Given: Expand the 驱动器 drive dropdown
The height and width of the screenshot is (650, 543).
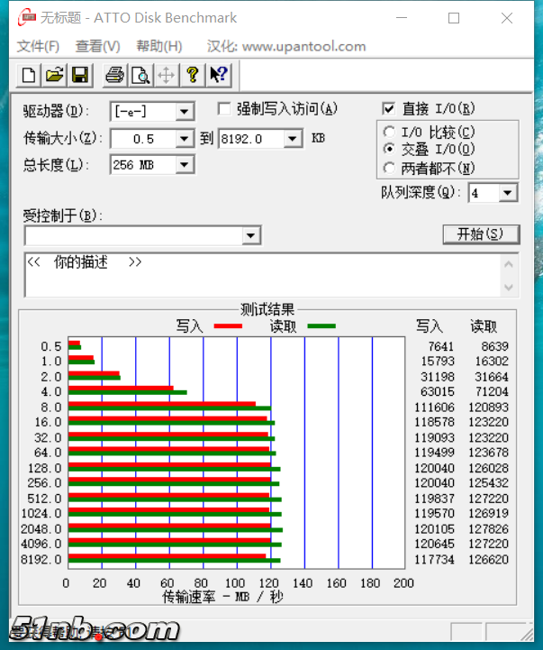Looking at the screenshot, I should pos(185,112).
